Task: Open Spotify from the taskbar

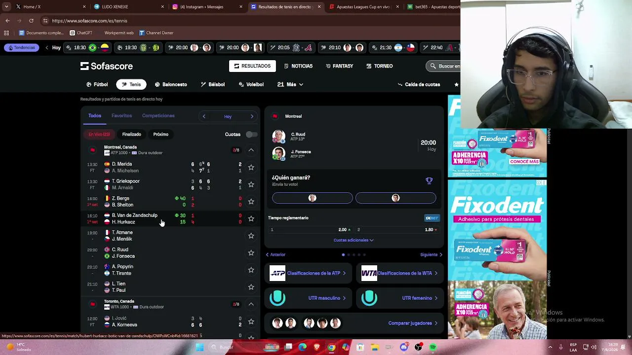Action: tap(433, 348)
